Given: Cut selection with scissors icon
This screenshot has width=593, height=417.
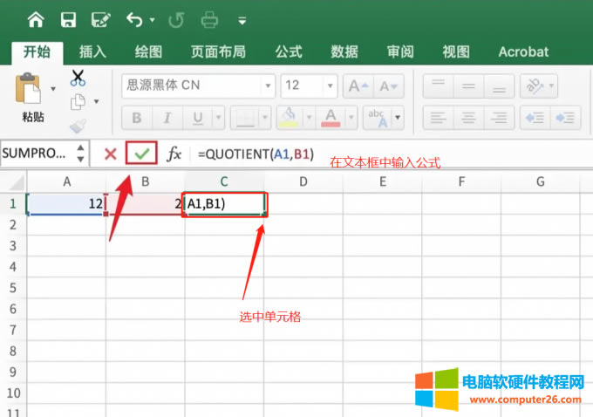Looking at the screenshot, I should coord(78,79).
